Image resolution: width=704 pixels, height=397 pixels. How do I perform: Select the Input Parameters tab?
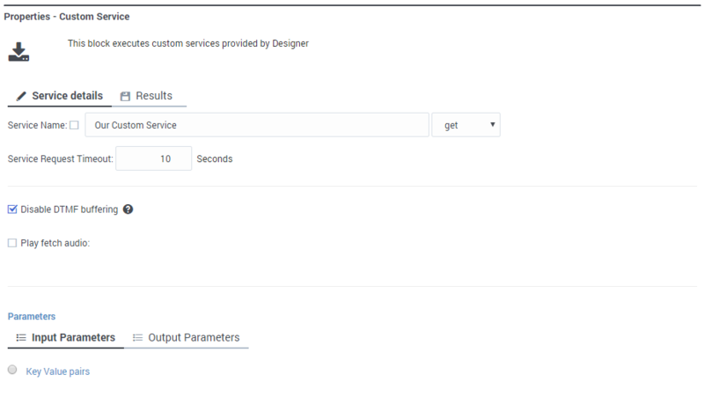click(x=65, y=338)
